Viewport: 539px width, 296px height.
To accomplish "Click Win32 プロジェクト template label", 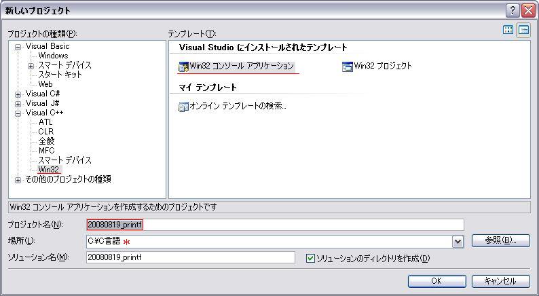I will 383,66.
